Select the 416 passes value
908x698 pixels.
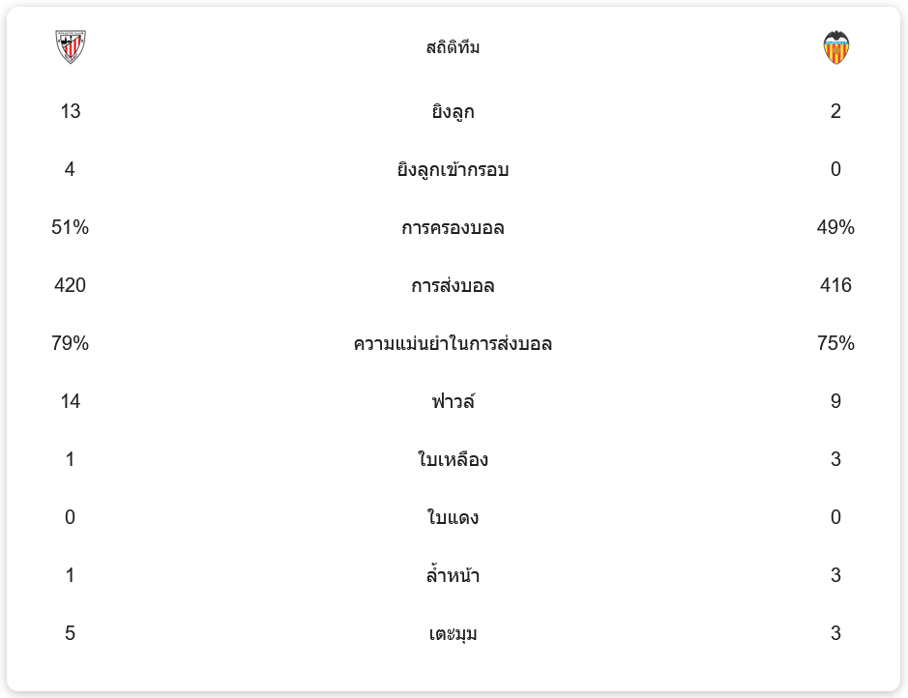point(835,285)
